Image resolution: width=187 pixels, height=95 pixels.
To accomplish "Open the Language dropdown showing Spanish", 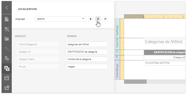I will coord(60,19).
